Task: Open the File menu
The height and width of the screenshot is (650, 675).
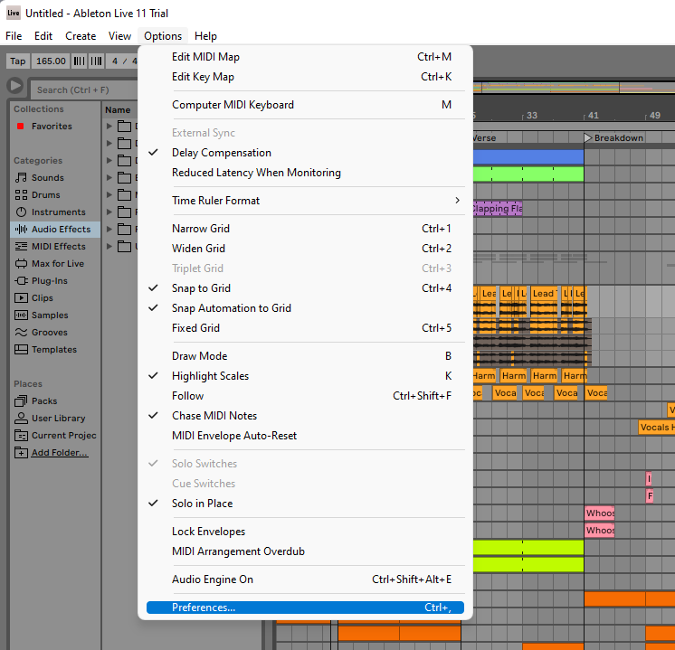Action: [x=14, y=36]
